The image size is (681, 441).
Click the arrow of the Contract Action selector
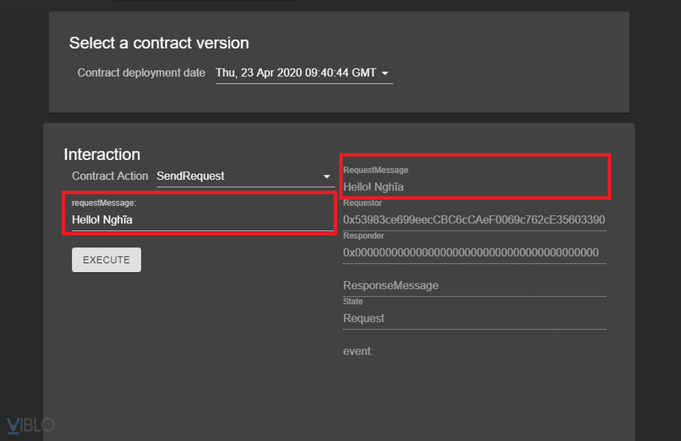coord(327,176)
